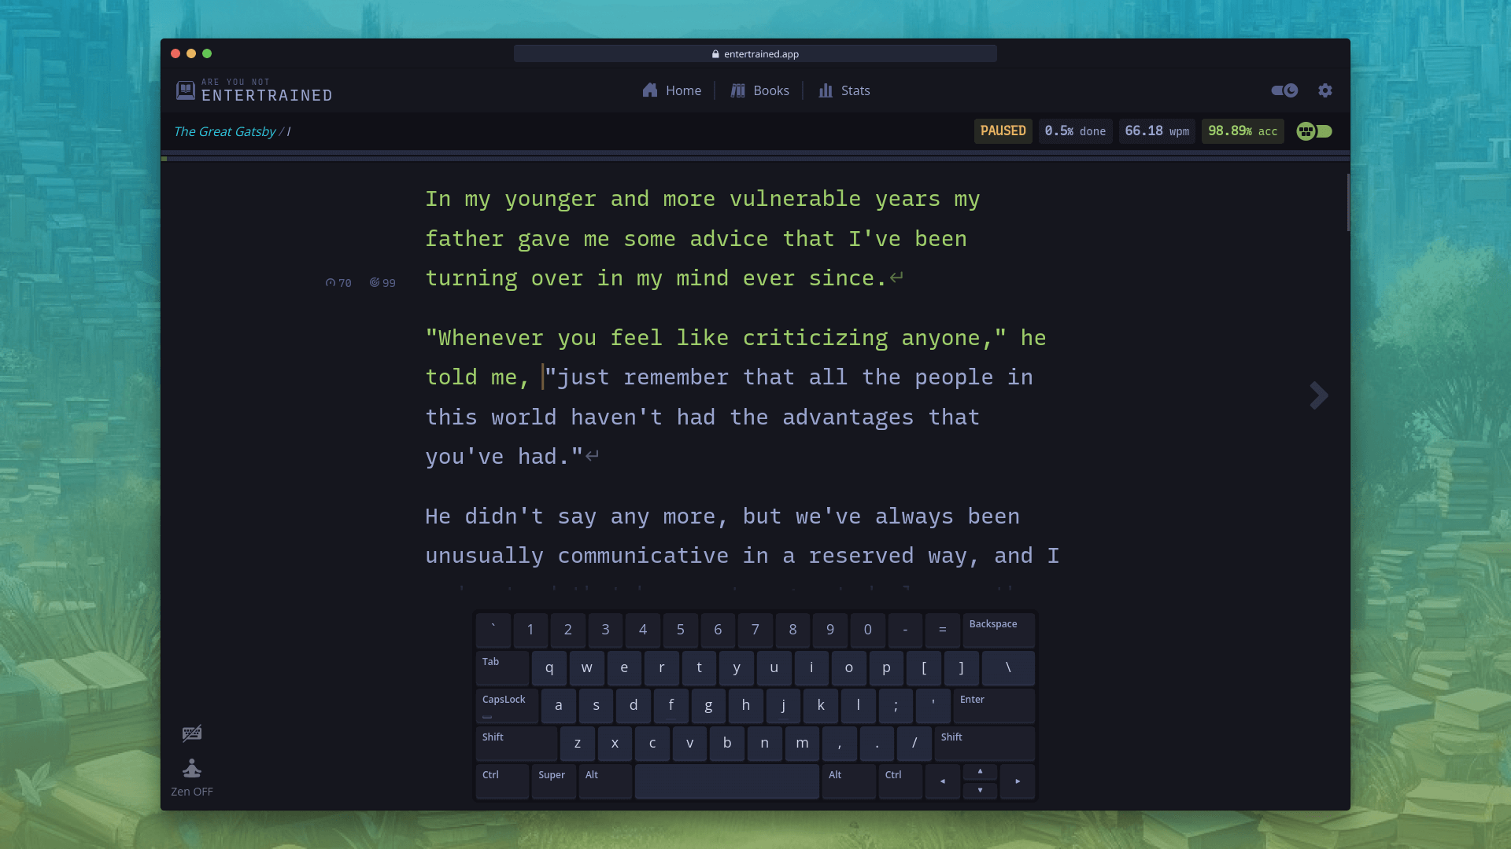This screenshot has width=1511, height=849.
Task: View Stats page icon
Action: click(824, 90)
